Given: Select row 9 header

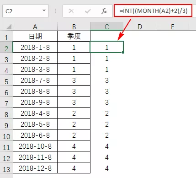Looking at the screenshot, I should pos(6,124).
